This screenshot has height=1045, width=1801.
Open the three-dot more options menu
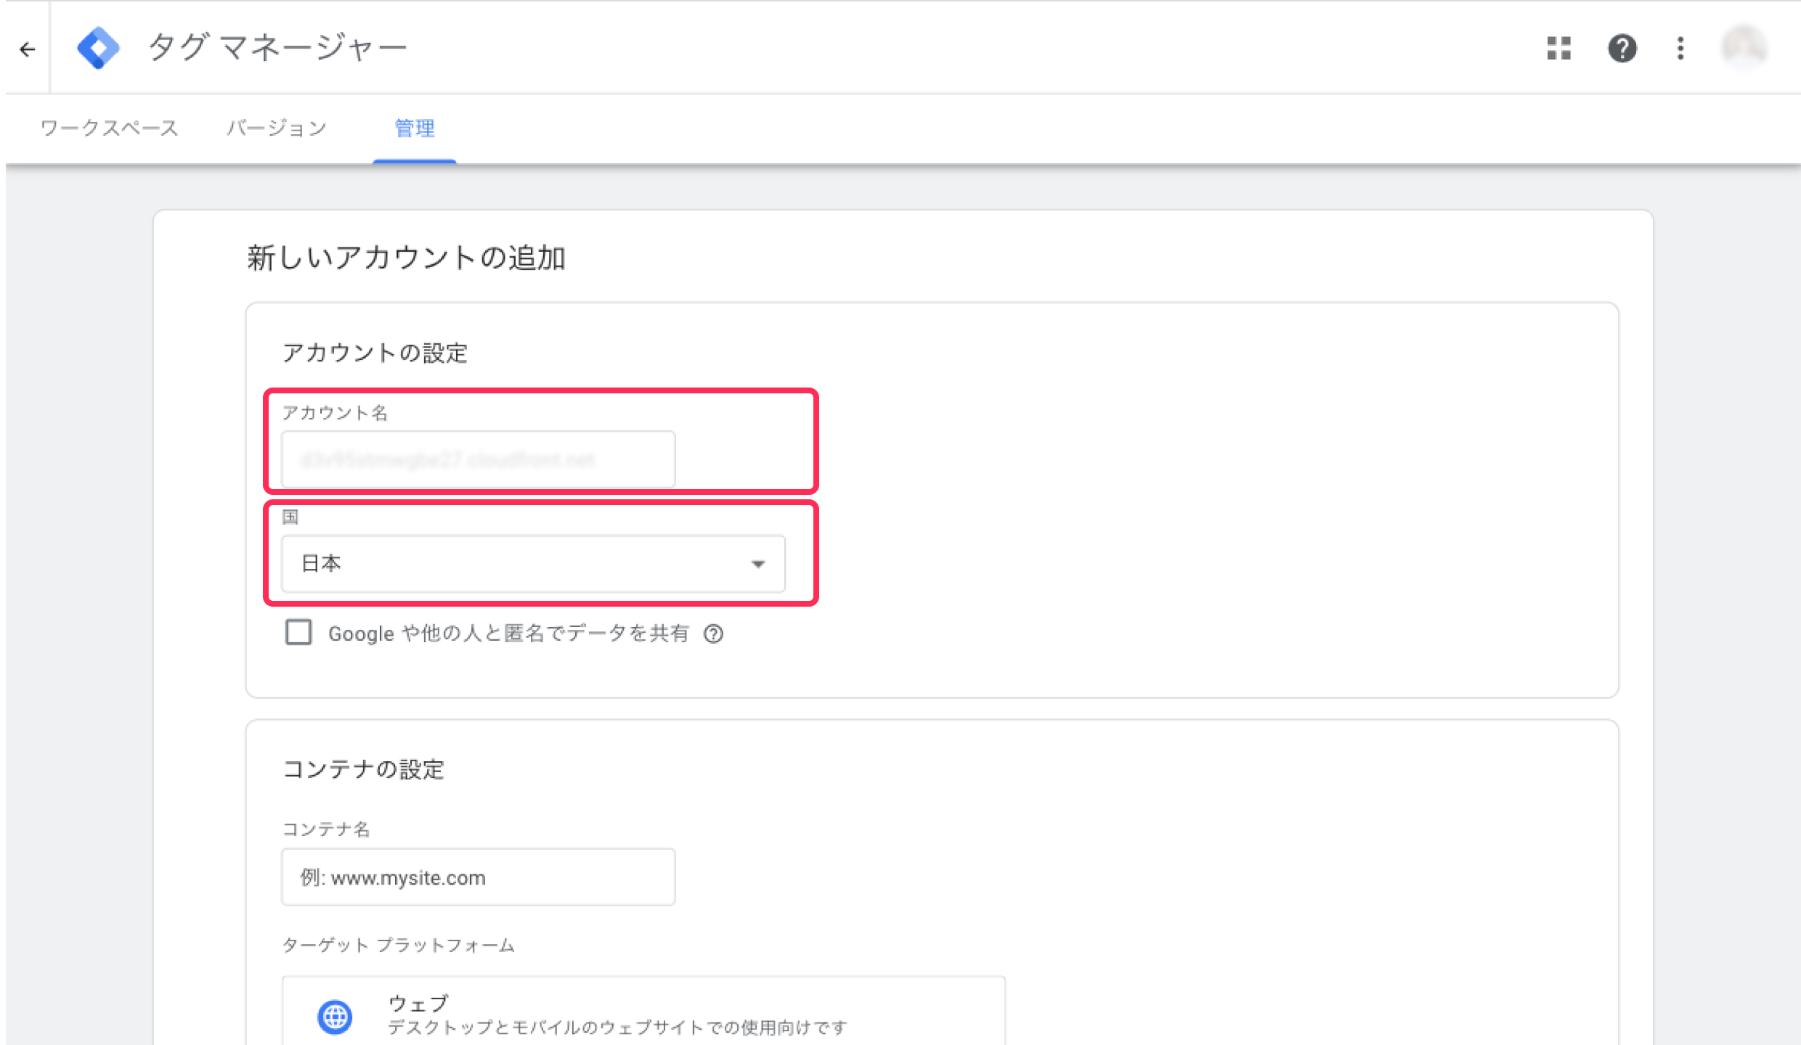(1680, 49)
